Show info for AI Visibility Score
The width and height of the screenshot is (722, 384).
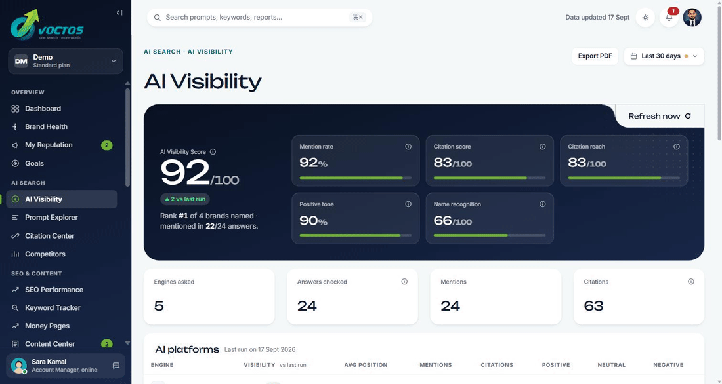pyautogui.click(x=213, y=152)
